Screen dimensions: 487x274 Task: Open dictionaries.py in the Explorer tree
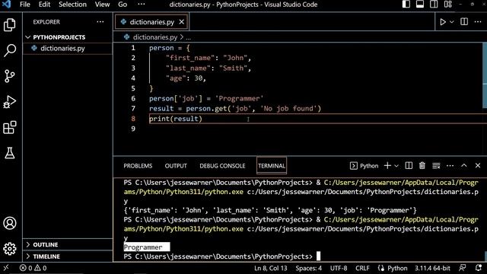pos(68,49)
